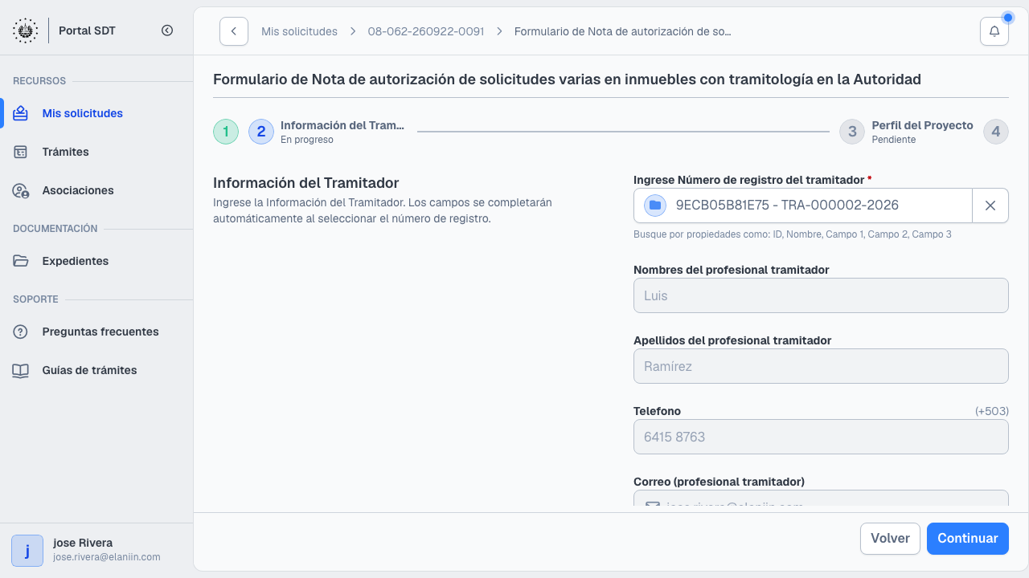Click the Expedientes folder icon
The width and height of the screenshot is (1029, 578).
[x=21, y=261]
